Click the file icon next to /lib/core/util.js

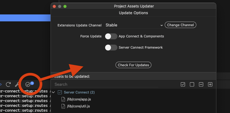(x=63, y=106)
